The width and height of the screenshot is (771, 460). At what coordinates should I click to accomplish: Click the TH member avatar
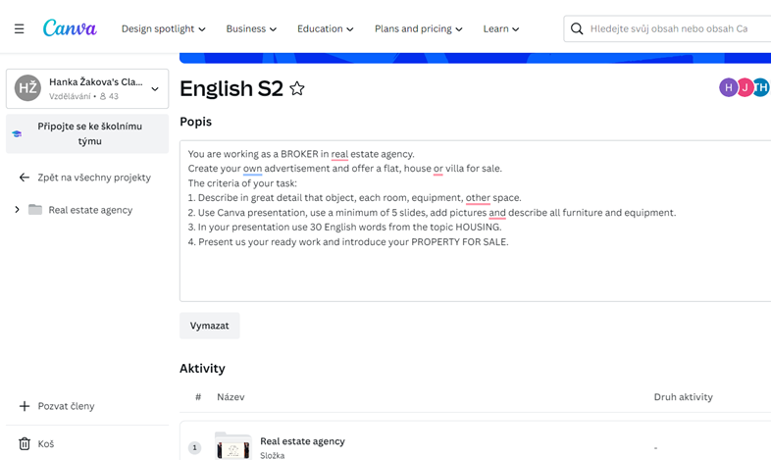point(761,88)
